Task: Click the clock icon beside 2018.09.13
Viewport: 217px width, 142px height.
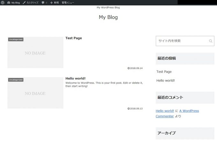Action: [x=129, y=109]
